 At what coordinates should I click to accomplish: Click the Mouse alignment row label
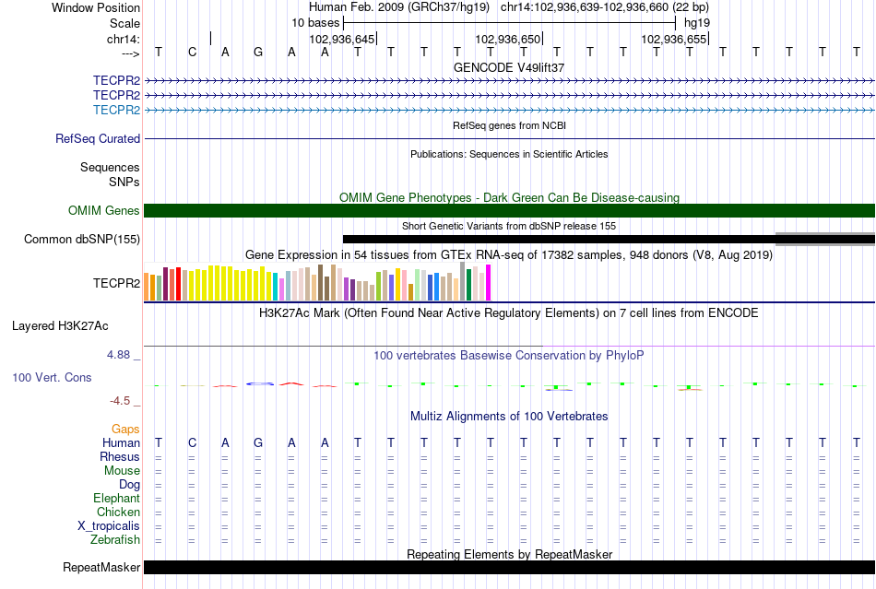point(122,471)
